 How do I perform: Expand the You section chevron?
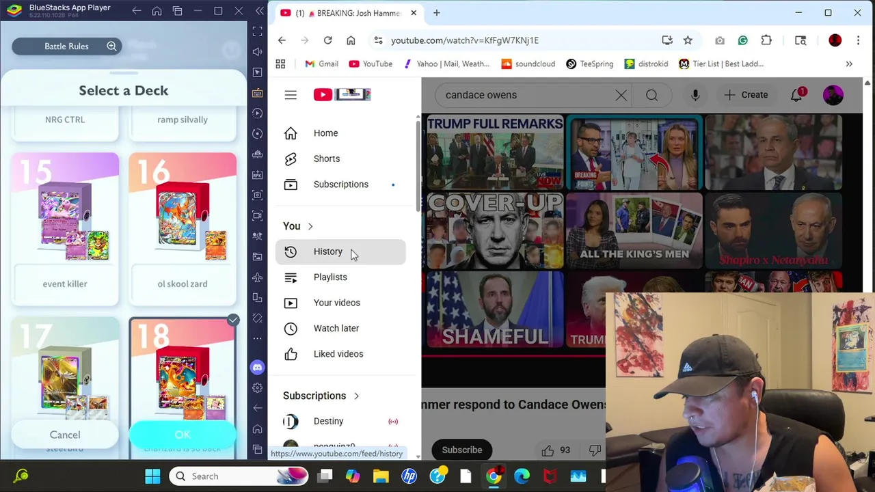[x=310, y=226]
